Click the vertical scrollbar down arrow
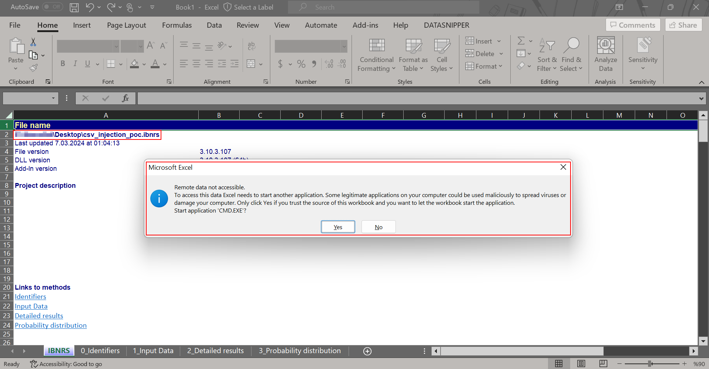Image resolution: width=709 pixels, height=369 pixels. click(703, 341)
